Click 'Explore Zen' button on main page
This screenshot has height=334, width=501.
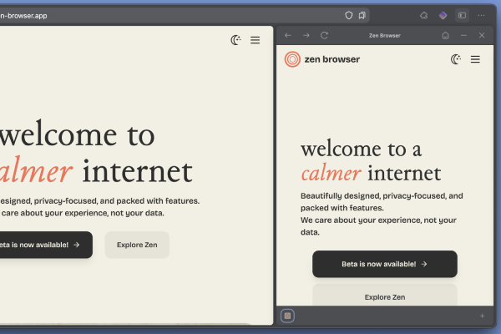[137, 245]
